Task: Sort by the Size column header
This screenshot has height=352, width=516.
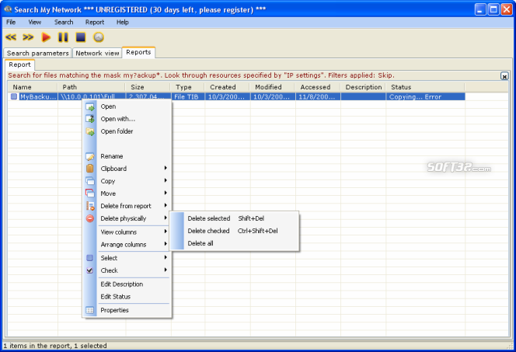Action: [x=148, y=87]
